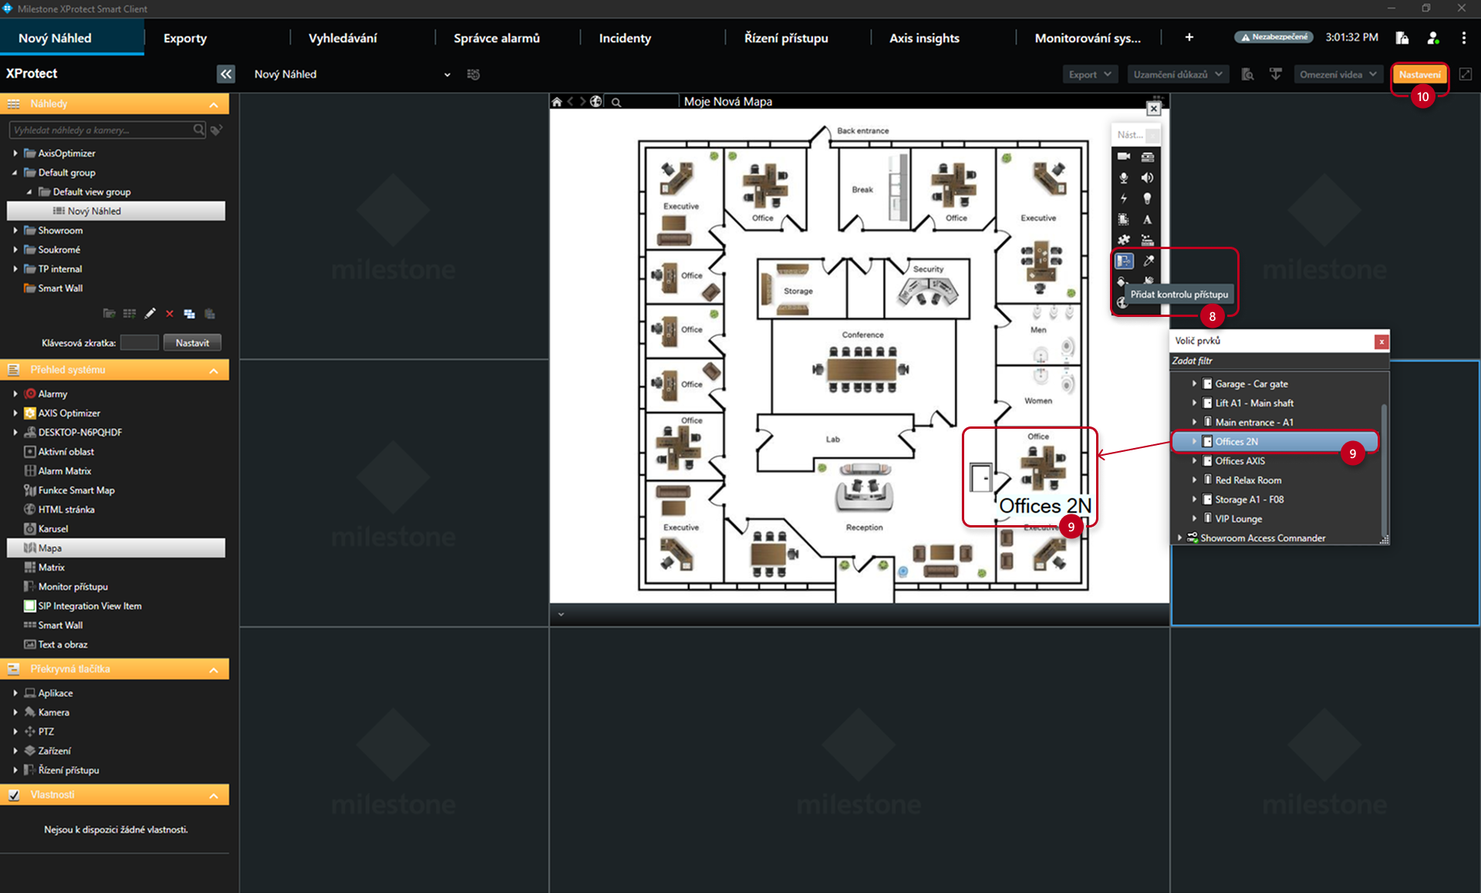Collapse the Vlastnosti section

tap(214, 796)
